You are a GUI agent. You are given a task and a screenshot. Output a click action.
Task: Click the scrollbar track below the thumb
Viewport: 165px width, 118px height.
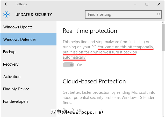pos(163,83)
